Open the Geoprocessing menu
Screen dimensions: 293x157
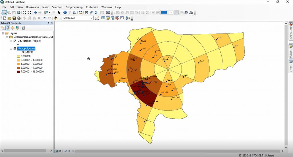(x=74, y=7)
